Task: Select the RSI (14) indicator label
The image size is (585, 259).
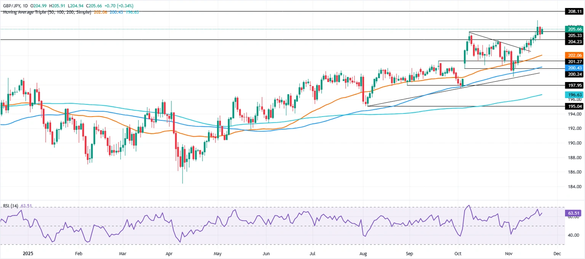Action: 10,206
